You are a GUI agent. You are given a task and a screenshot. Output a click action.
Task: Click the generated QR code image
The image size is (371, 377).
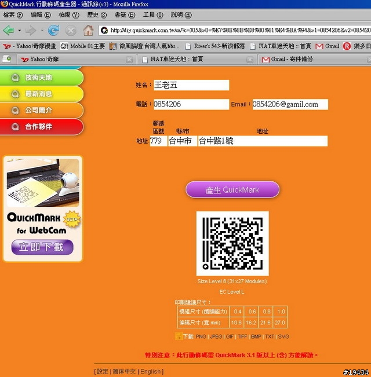coord(232,244)
